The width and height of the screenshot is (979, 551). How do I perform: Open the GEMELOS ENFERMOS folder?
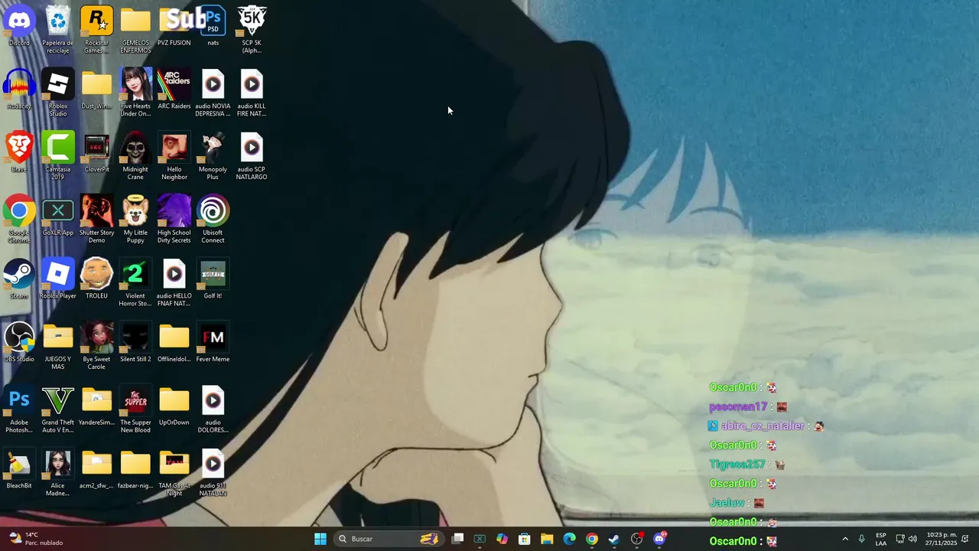click(x=135, y=30)
